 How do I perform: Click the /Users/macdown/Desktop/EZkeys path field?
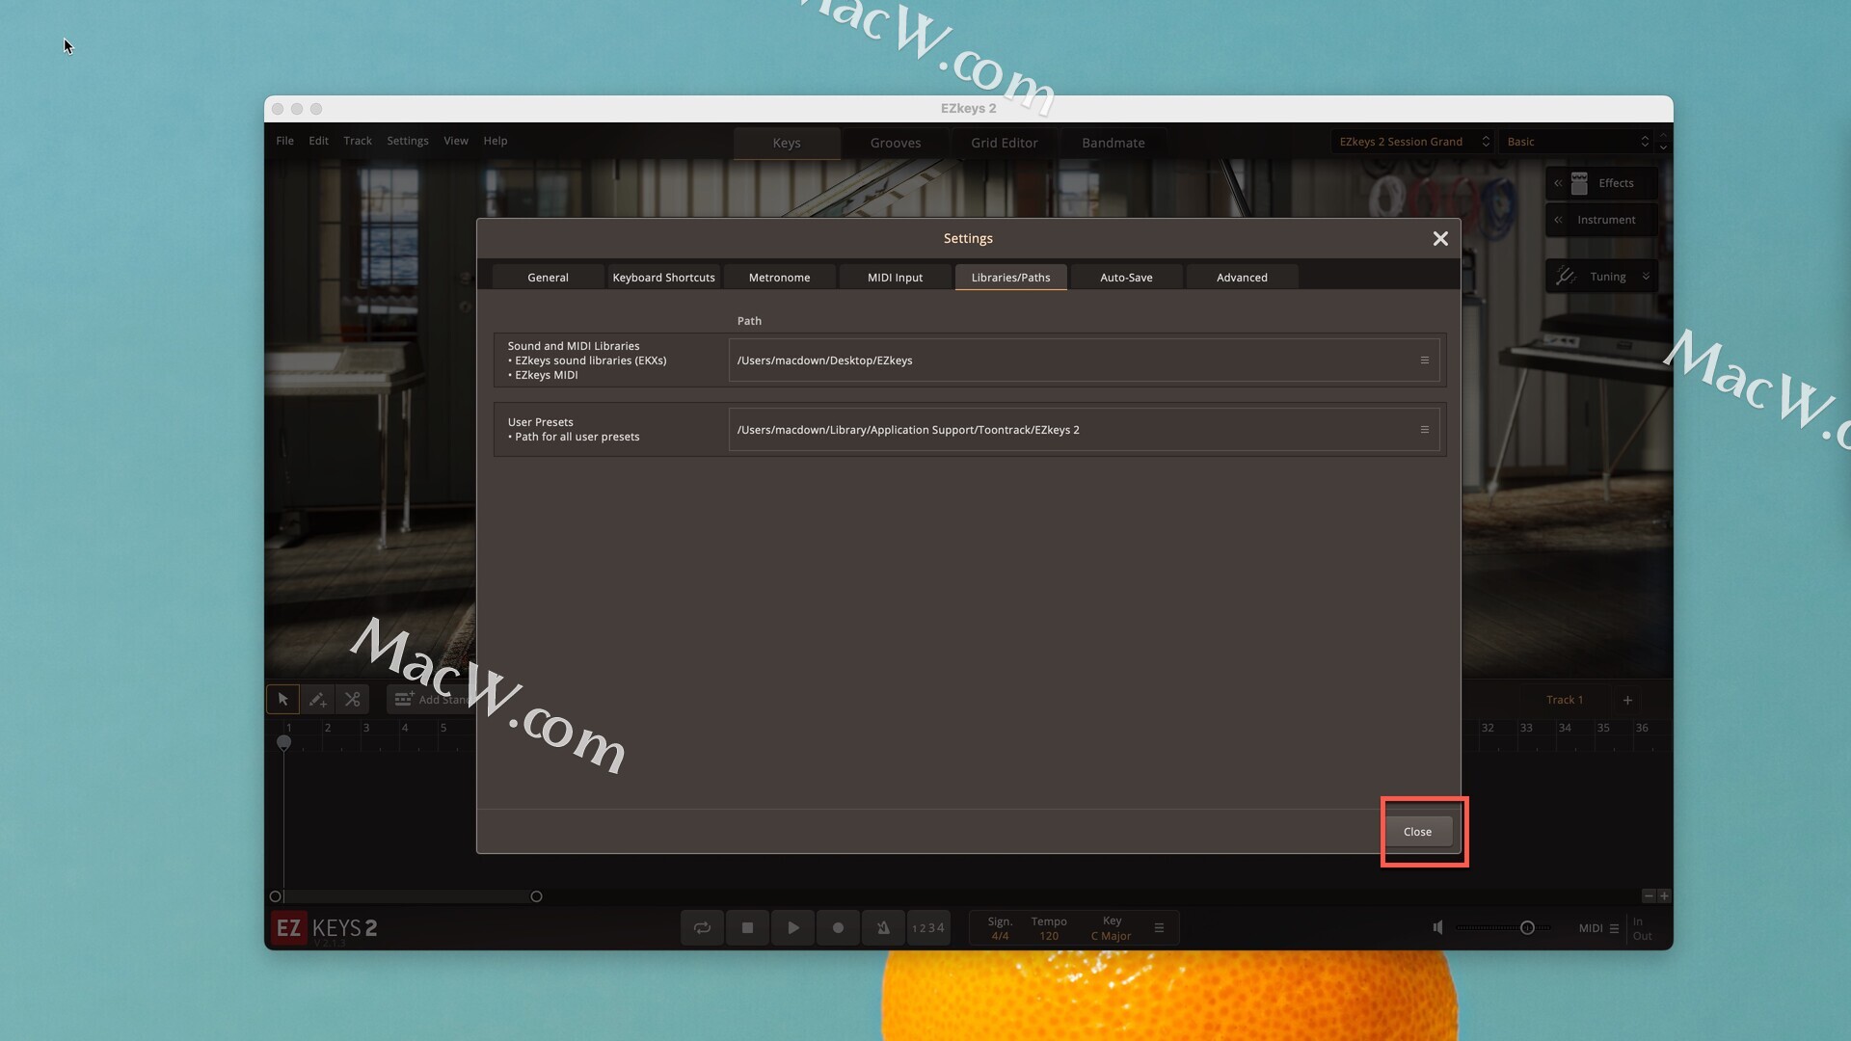click(x=1084, y=360)
